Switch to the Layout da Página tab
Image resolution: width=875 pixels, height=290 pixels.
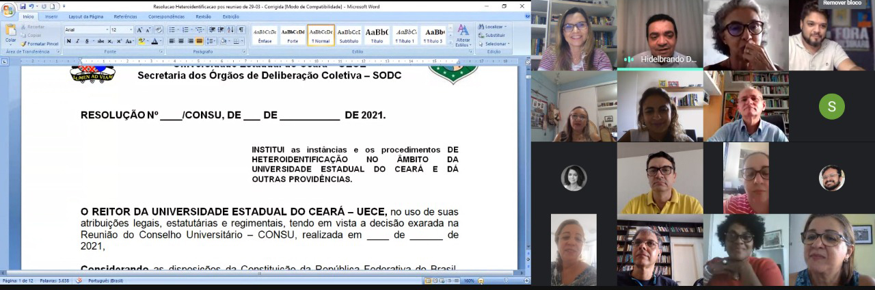point(86,16)
